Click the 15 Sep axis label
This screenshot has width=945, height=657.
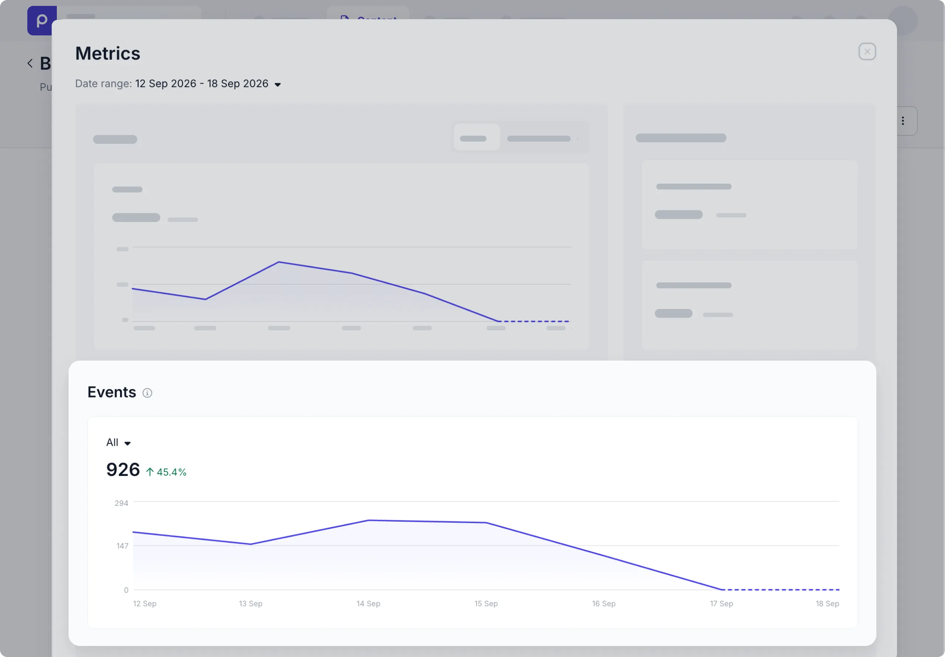tap(486, 604)
